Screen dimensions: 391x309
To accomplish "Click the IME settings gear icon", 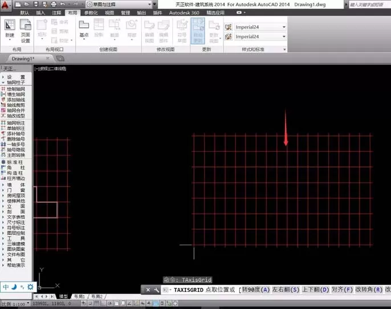I will pyautogui.click(x=30, y=287).
